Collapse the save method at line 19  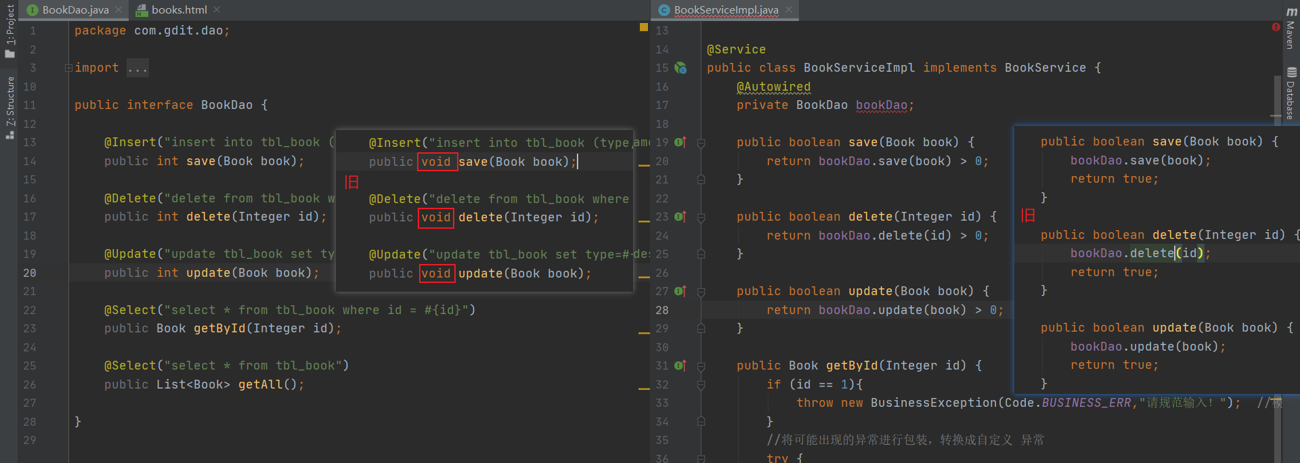tap(701, 143)
